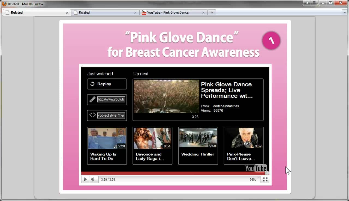349x201 pixels.
Task: Click the playhead knob at the progress bar end
Action: point(267,173)
